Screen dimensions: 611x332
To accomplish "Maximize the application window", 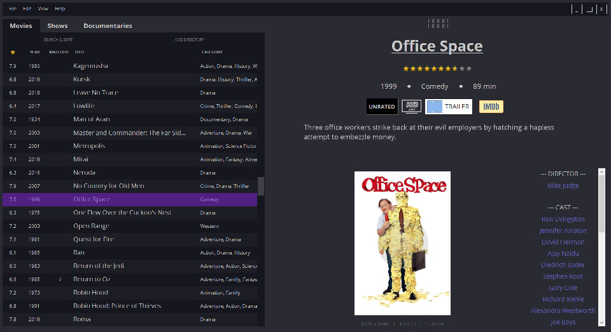I will (x=589, y=10).
